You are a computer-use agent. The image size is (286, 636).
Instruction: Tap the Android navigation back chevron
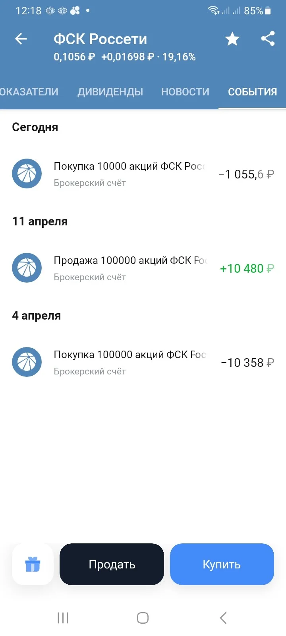click(x=223, y=618)
